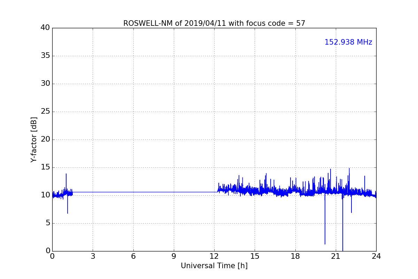
Task: Click the x-axis tick label 15
Action: pyautogui.click(x=255, y=256)
